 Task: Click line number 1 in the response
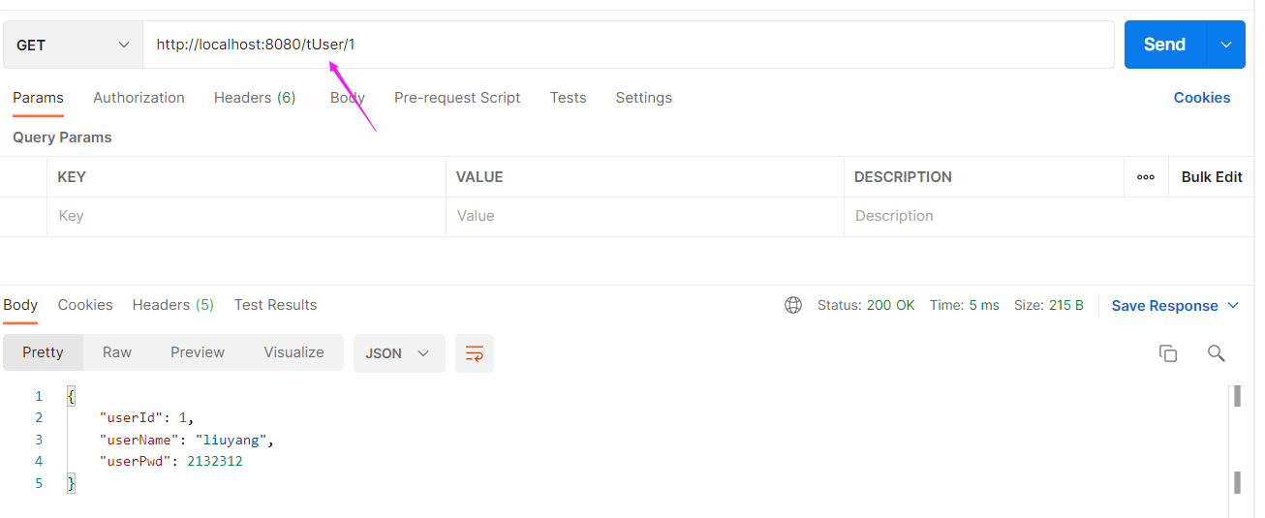39,396
